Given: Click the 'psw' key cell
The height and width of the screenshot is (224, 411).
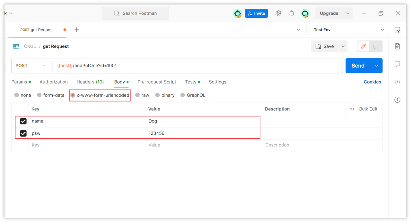Looking at the screenshot, I should tap(87, 133).
